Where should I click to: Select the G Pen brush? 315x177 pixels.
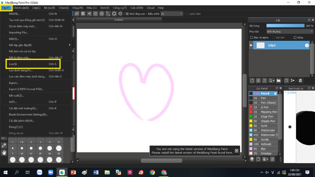(263, 107)
